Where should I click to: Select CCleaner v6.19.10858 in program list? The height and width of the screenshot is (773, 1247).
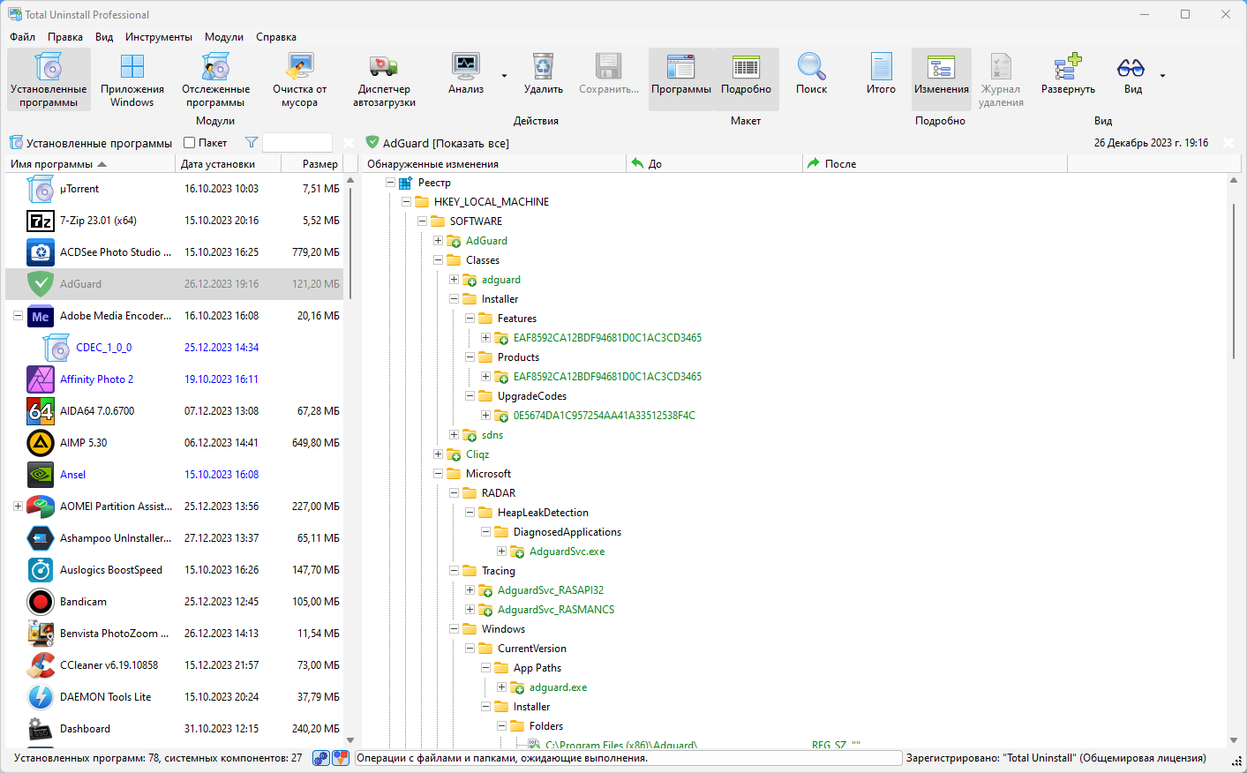[x=175, y=665]
